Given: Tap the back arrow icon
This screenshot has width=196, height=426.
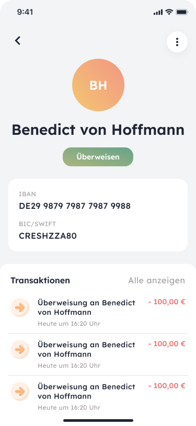Looking at the screenshot, I should click(x=18, y=41).
